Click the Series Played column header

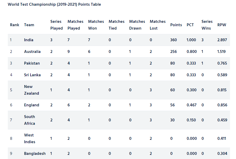click(x=56, y=25)
